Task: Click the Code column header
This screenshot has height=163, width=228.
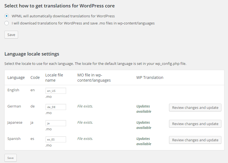Action: point(35,78)
